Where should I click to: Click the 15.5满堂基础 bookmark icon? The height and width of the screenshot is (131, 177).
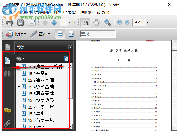click(24, 93)
